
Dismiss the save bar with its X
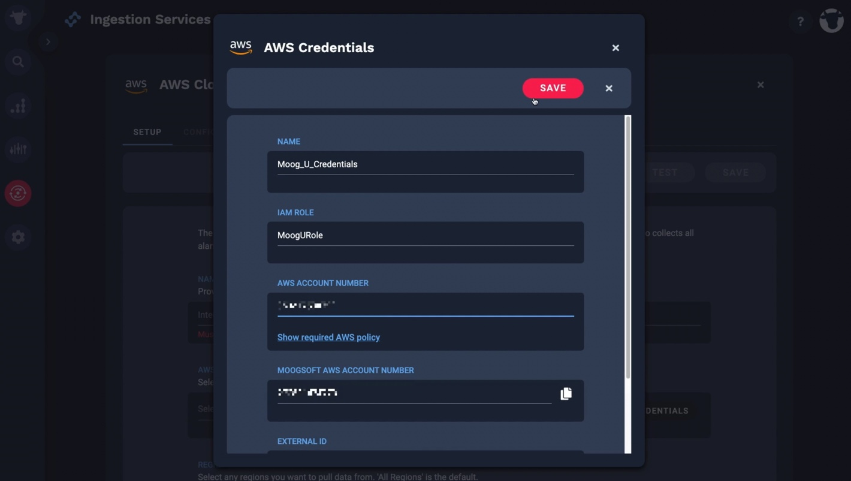[609, 88]
